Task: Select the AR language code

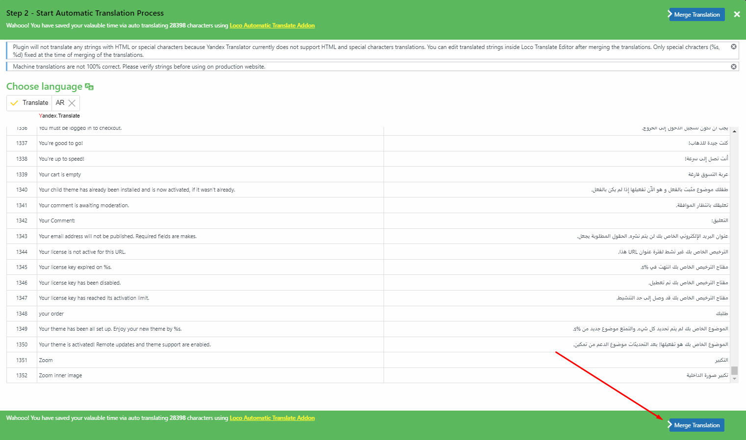Action: tap(60, 103)
